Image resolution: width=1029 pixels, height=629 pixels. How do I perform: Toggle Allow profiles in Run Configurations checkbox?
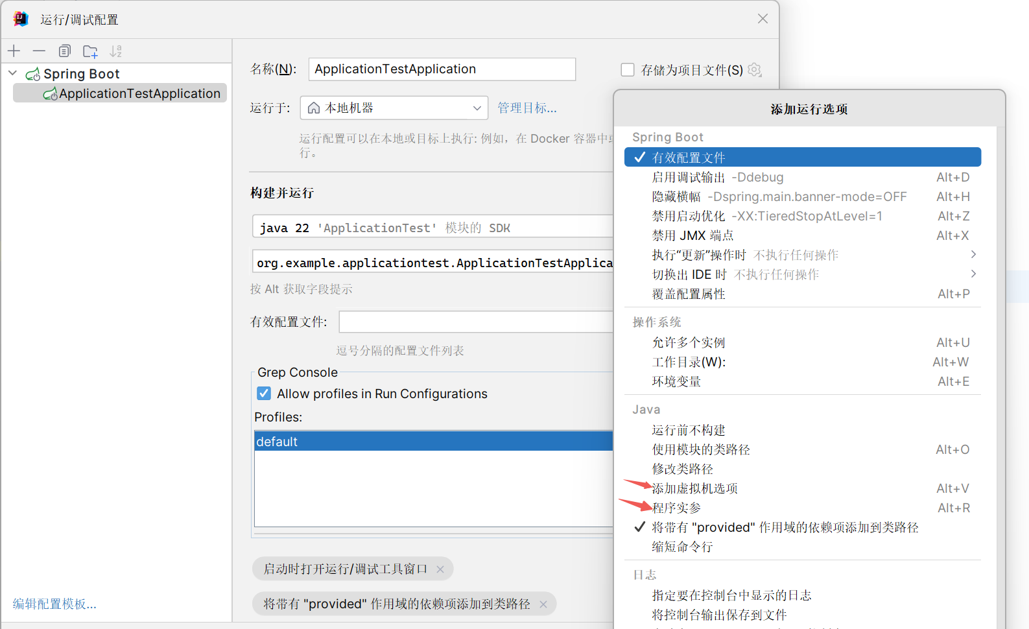click(x=264, y=394)
